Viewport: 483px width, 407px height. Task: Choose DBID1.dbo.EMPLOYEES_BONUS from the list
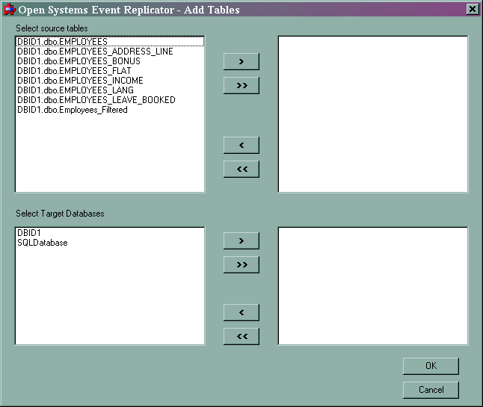coord(79,61)
